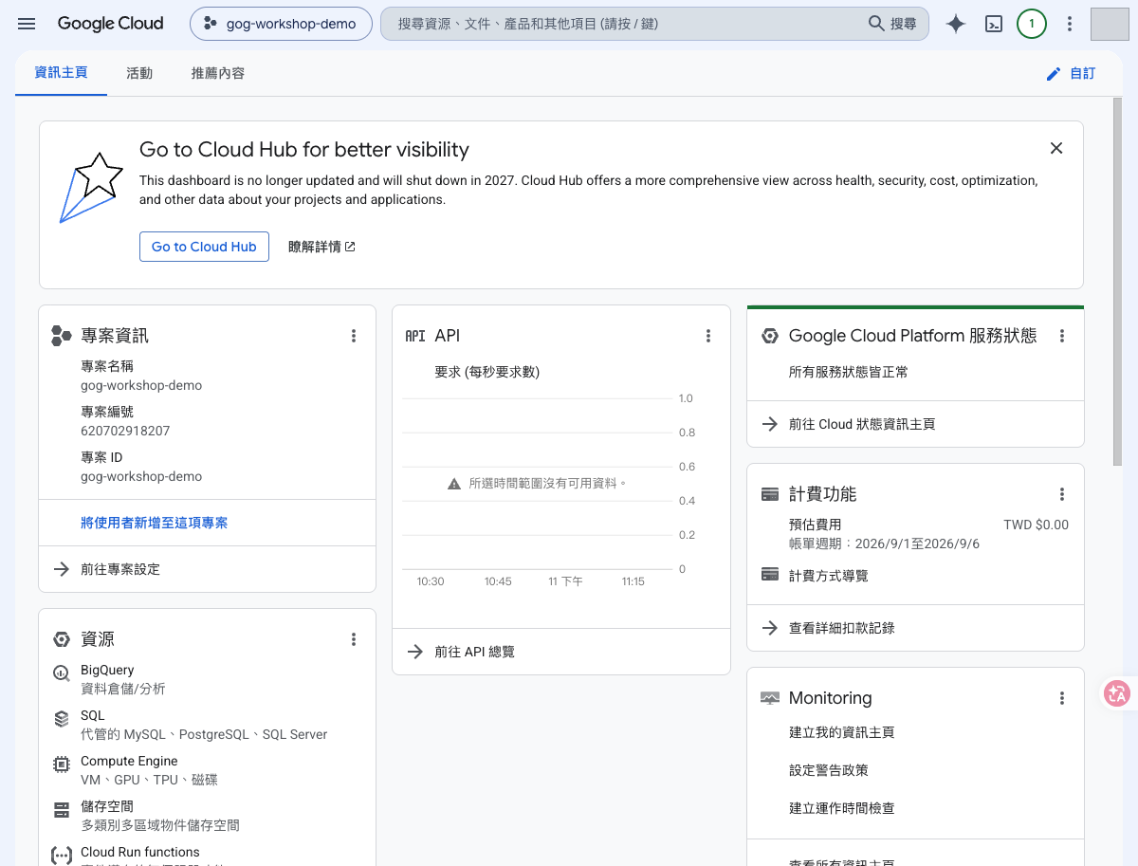This screenshot has height=866, width=1138.
Task: Open Google Cloud Platform 服務狀態 card menu
Action: pos(1062,336)
